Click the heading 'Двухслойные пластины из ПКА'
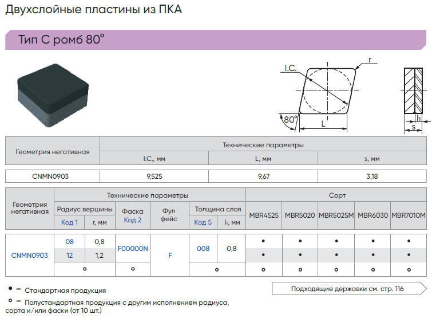Screen dimensions: 432x322 (94, 9)
